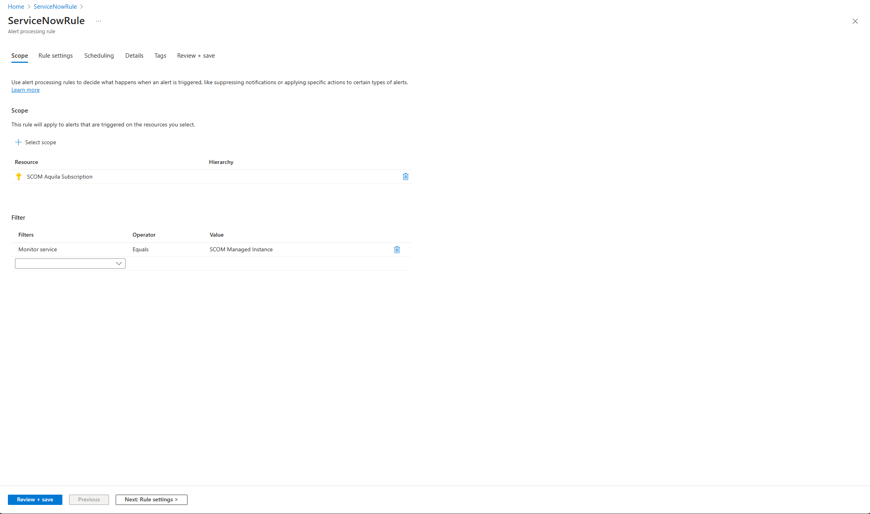Click the filter dropdown expand arrow
Image resolution: width=870 pixels, height=514 pixels.
pos(118,263)
